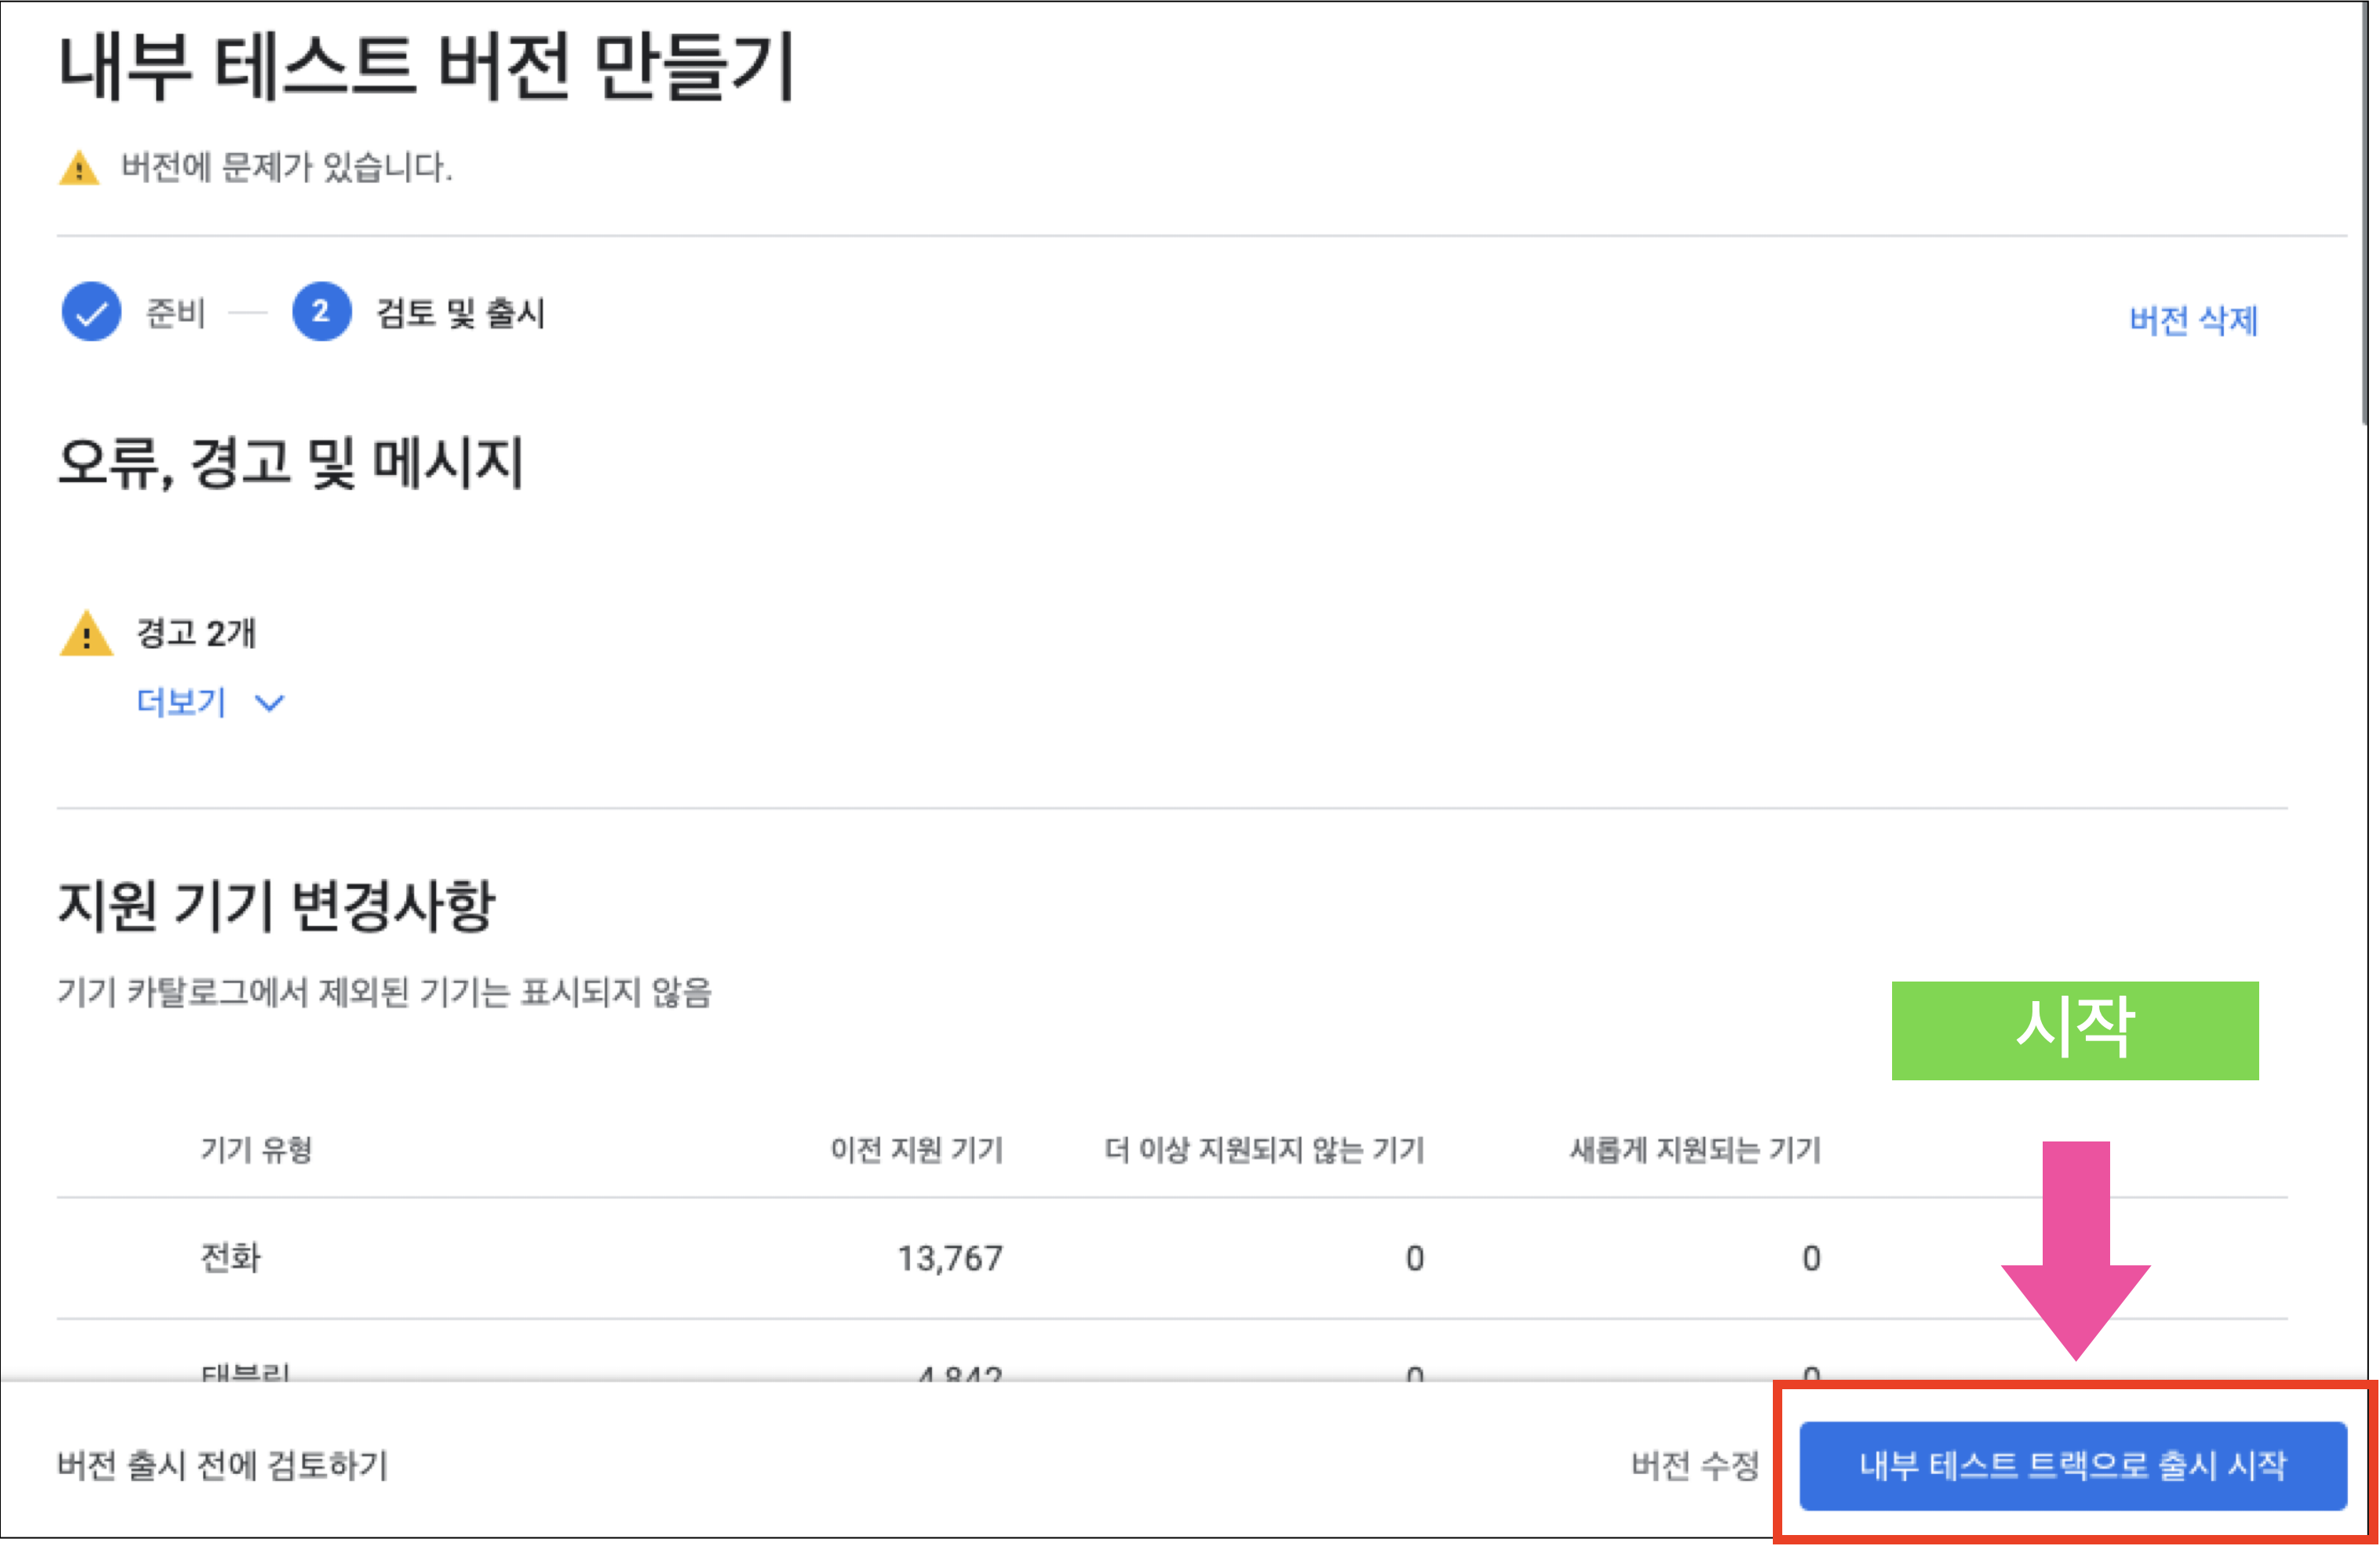Click the blue checkmark step icon
This screenshot has width=2380, height=1546.
pos(91,313)
